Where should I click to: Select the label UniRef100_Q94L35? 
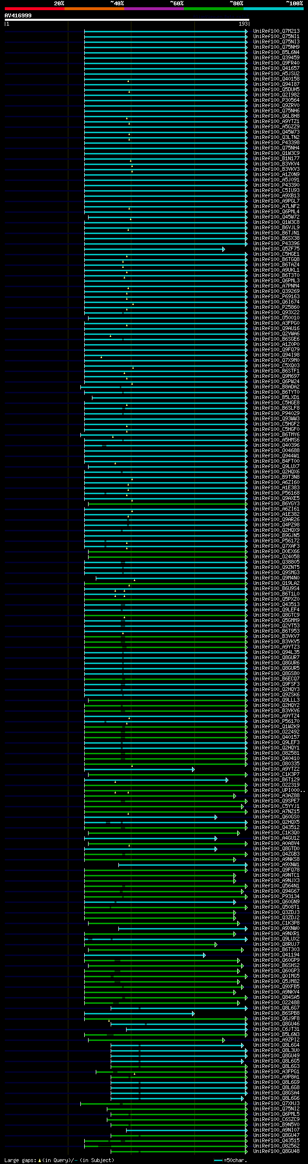coord(276,652)
